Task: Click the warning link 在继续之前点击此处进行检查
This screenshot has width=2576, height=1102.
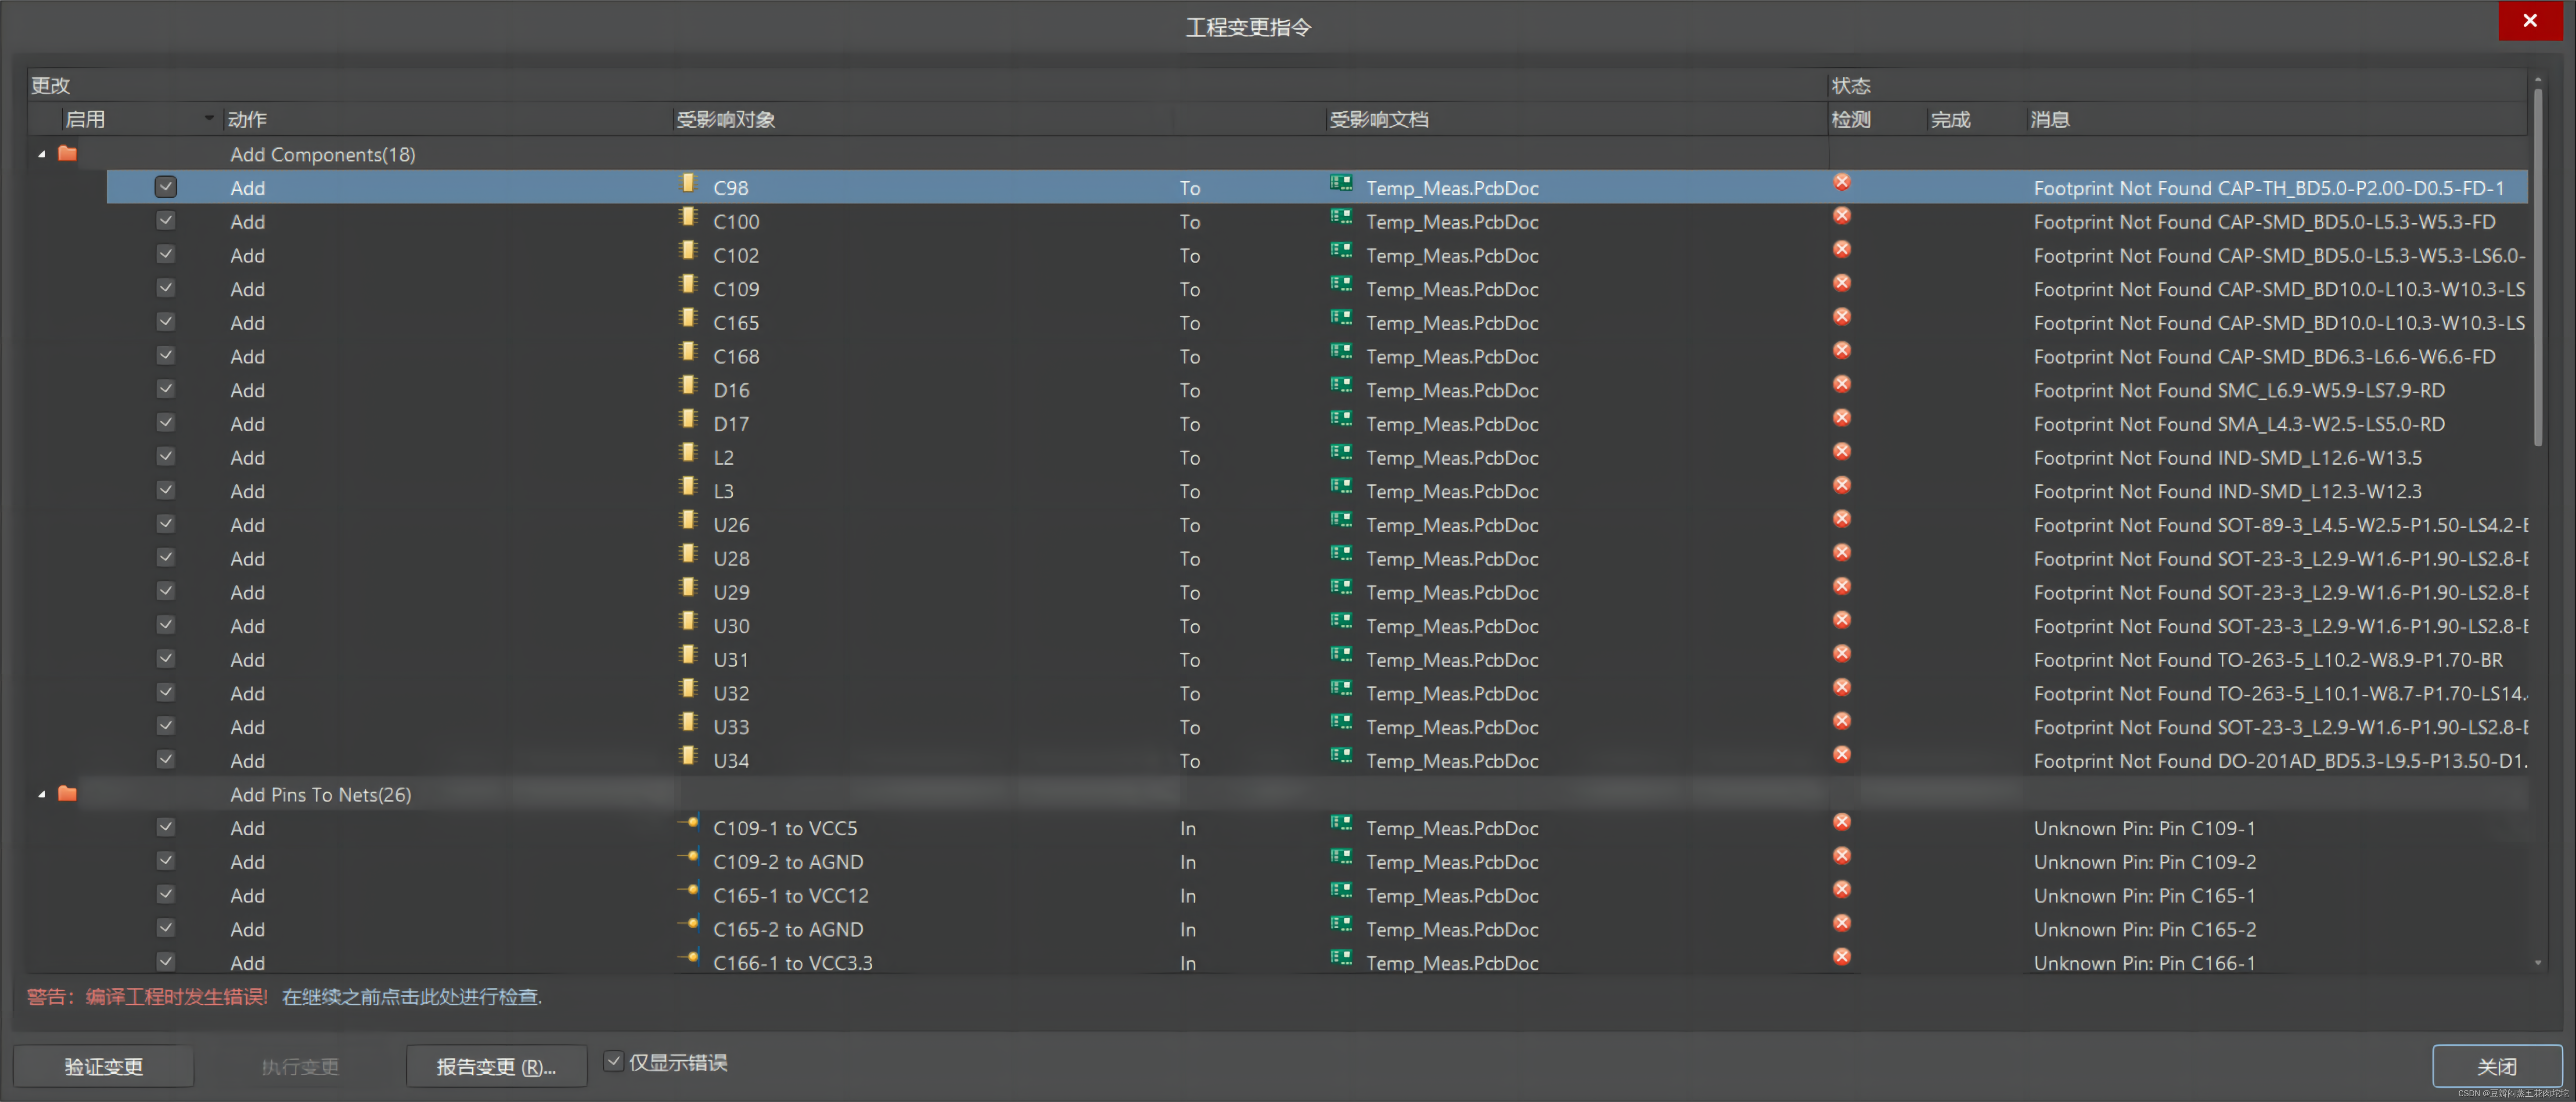Action: (x=411, y=997)
